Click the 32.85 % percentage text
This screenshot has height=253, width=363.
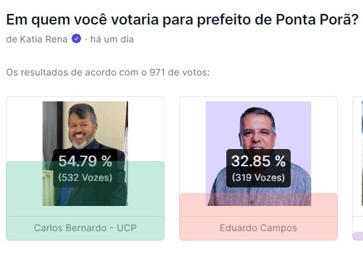pyautogui.click(x=258, y=161)
